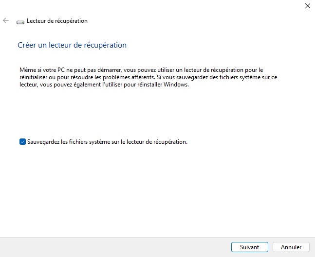Uncheck the 'Sauvegardez les fichiers système' checkbox

pos(22,142)
